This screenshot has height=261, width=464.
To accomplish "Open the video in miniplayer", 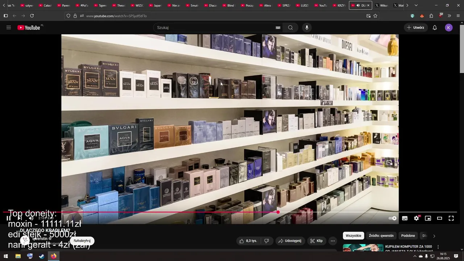I will [x=428, y=218].
